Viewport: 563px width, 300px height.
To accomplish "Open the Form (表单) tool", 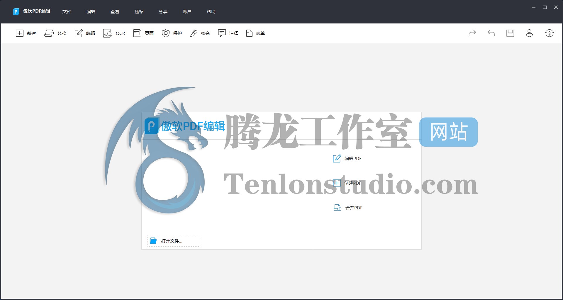I will point(249,33).
